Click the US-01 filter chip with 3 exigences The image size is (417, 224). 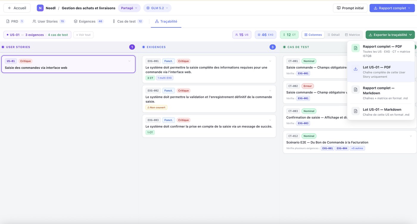[38, 35]
